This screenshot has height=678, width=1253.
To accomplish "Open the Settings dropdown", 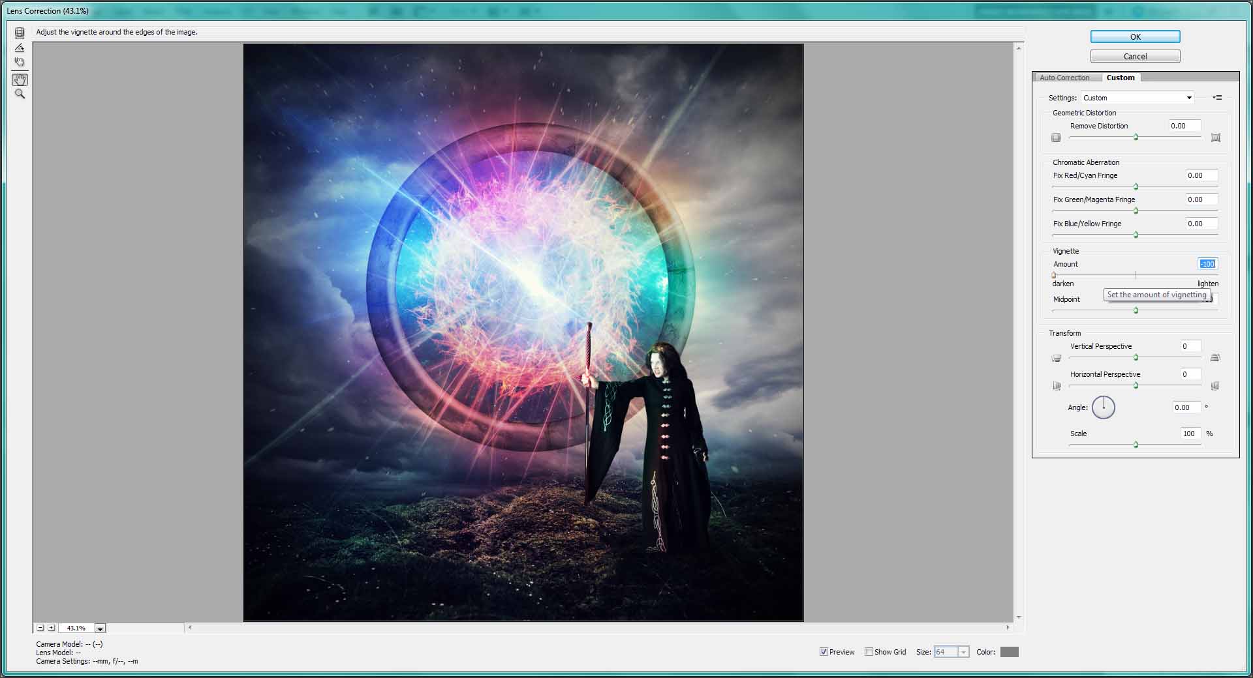I will click(1137, 98).
